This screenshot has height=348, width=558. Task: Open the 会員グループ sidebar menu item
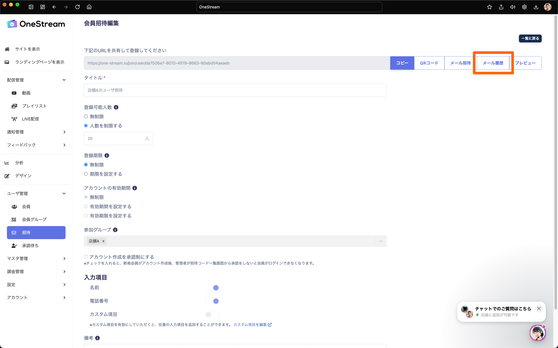(34, 219)
